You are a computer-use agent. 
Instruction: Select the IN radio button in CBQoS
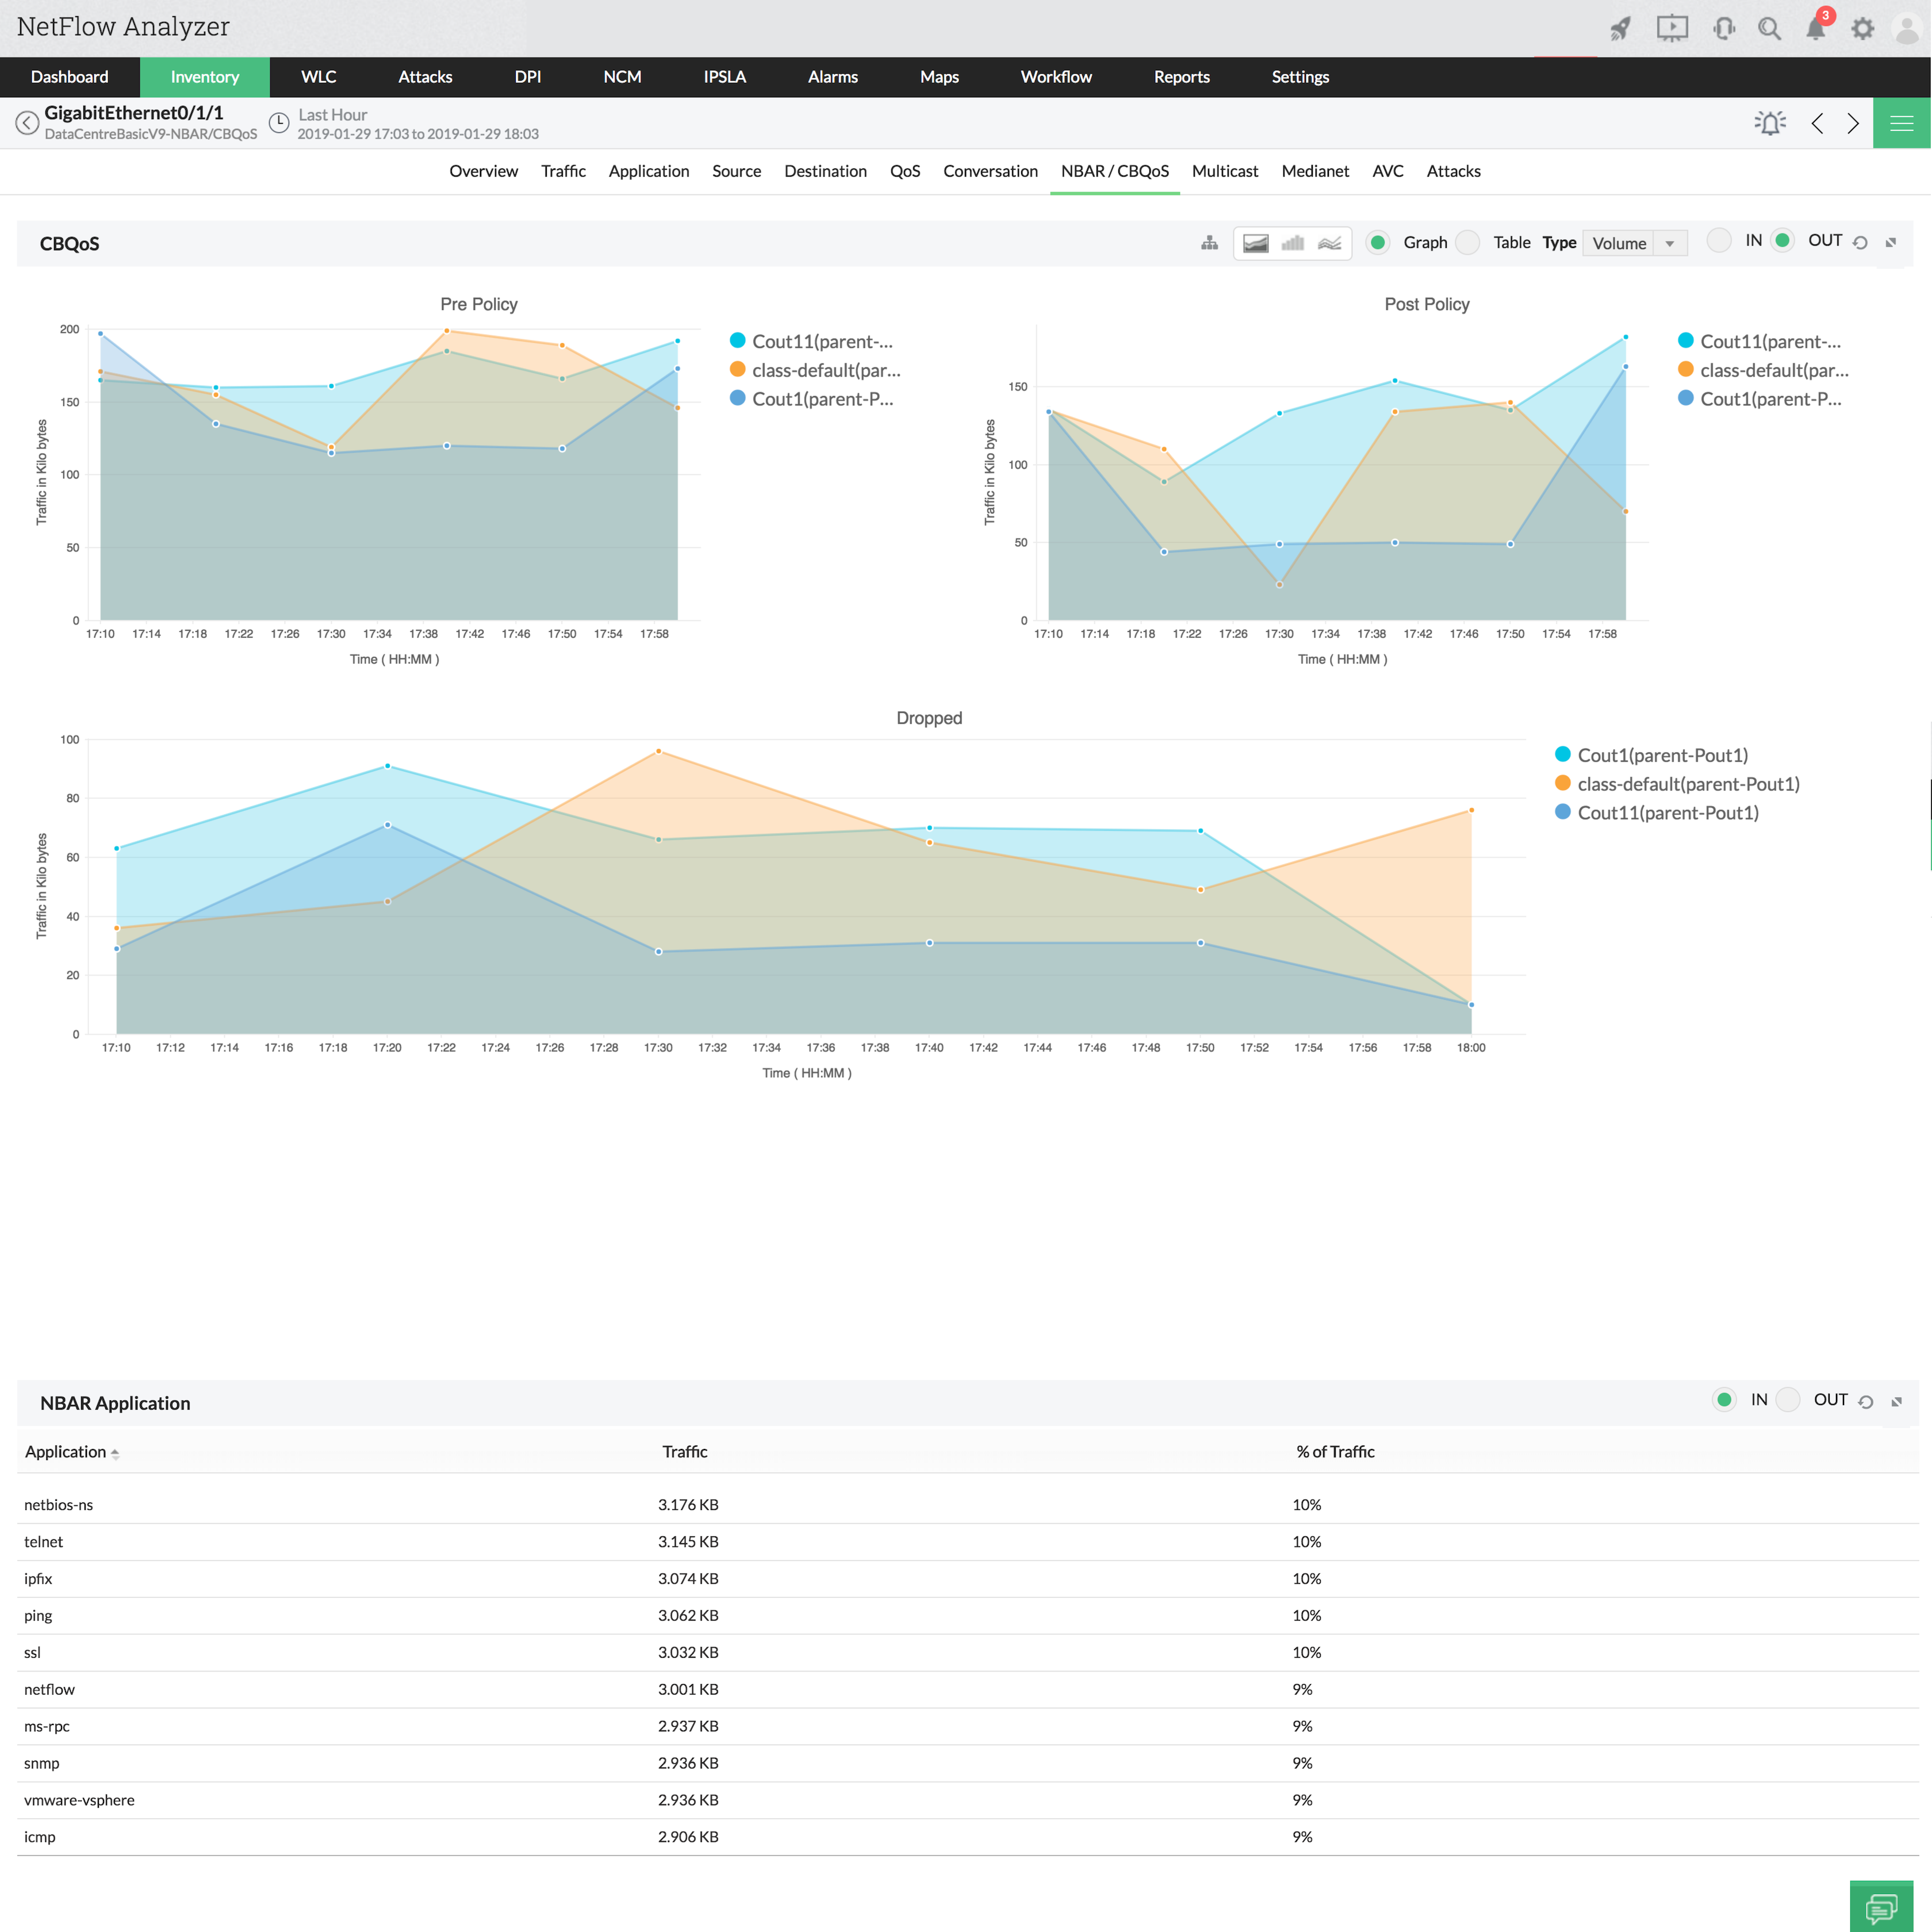tap(1719, 240)
